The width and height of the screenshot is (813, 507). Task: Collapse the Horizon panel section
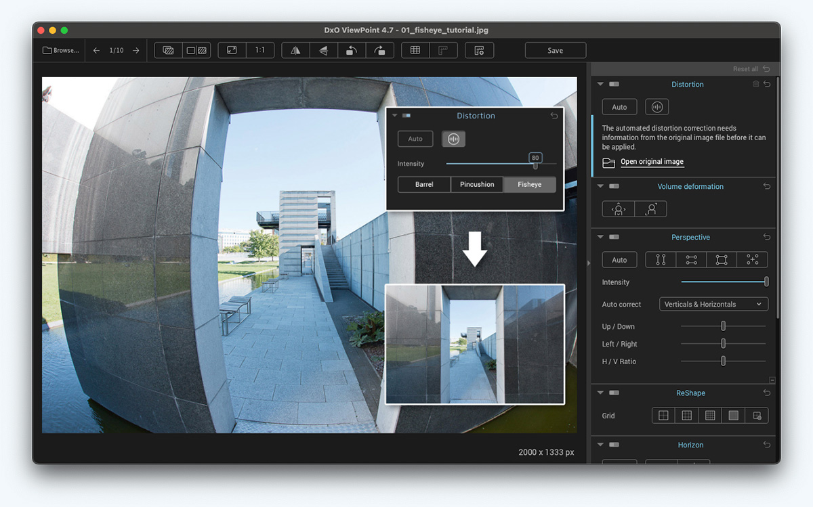click(x=600, y=445)
